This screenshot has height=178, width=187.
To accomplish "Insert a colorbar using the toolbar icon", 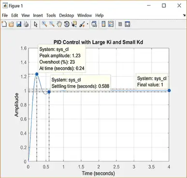I will (x=103, y=24).
